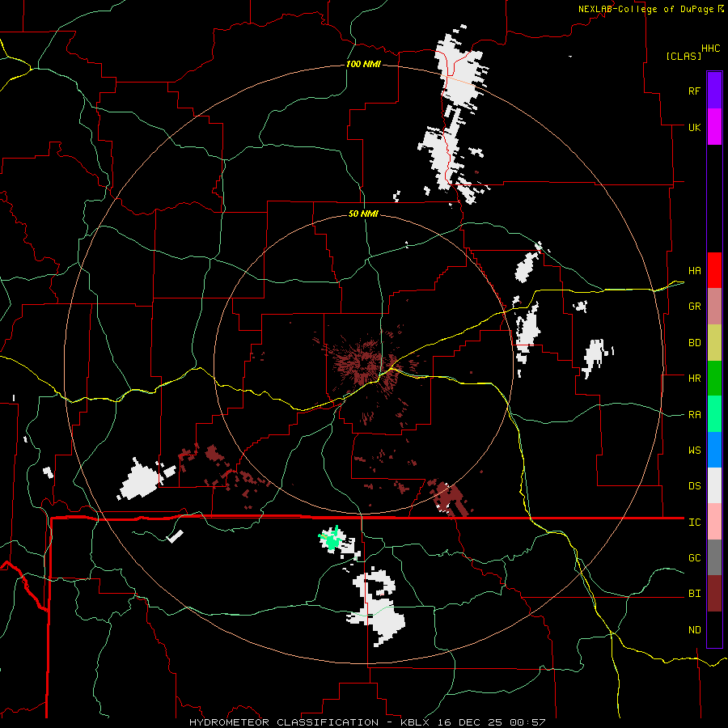Click the yellow BD legend swatch

714,343
